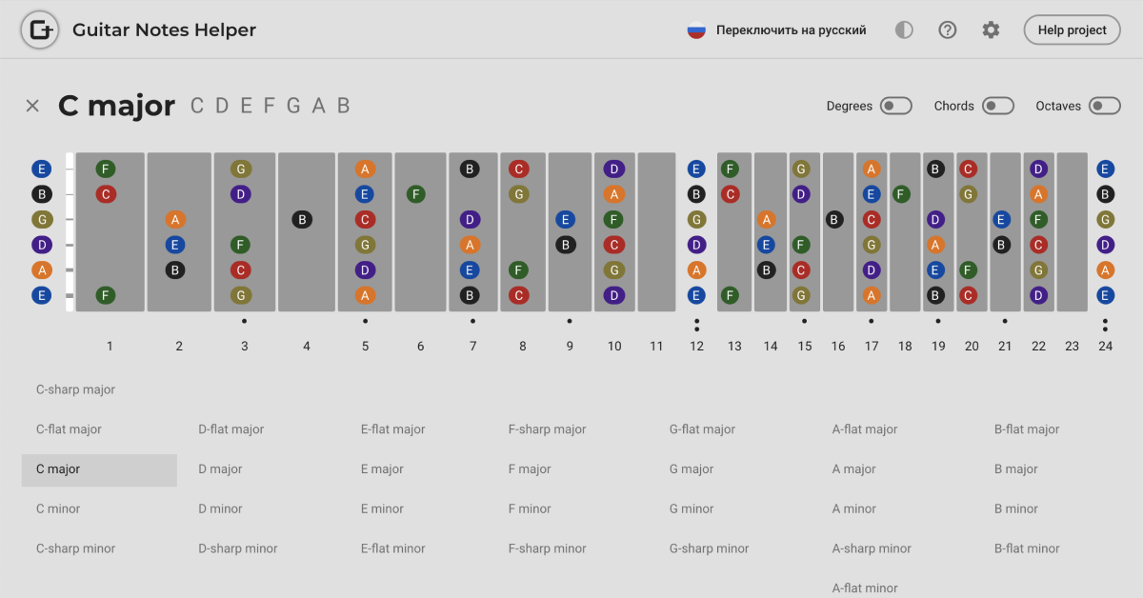Open settings with the gear icon
Screen dimensions: 1143x598
[991, 30]
